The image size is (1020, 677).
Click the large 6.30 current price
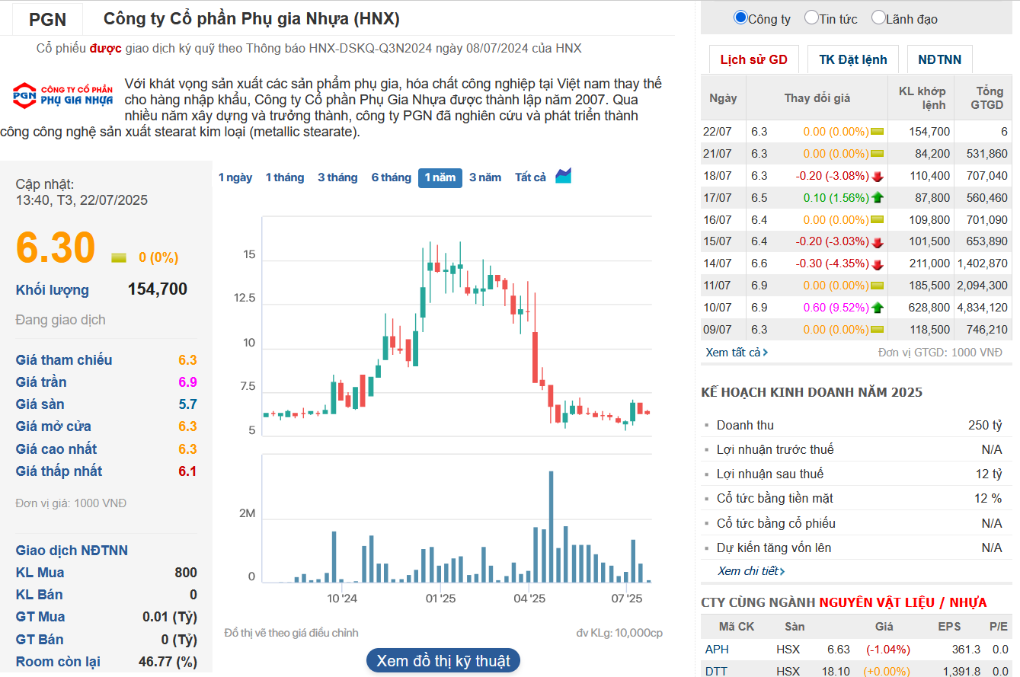56,248
